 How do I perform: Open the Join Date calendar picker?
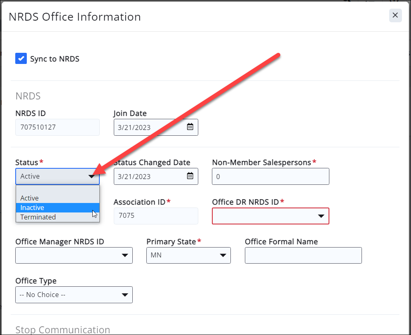[x=190, y=127]
